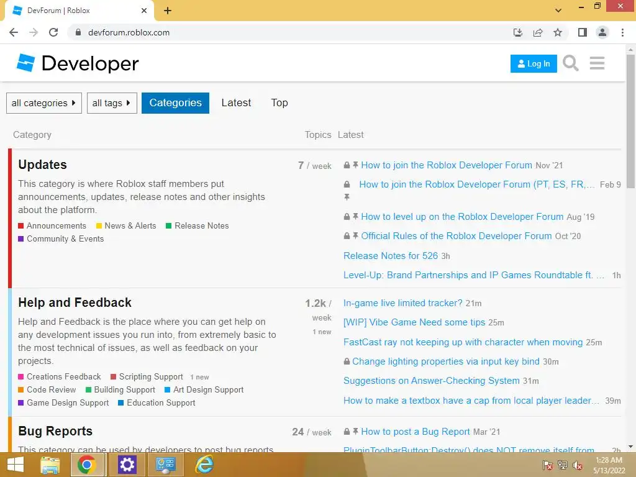This screenshot has width=636, height=477.
Task: Open Game Design Support subcategory
Action: coord(68,402)
